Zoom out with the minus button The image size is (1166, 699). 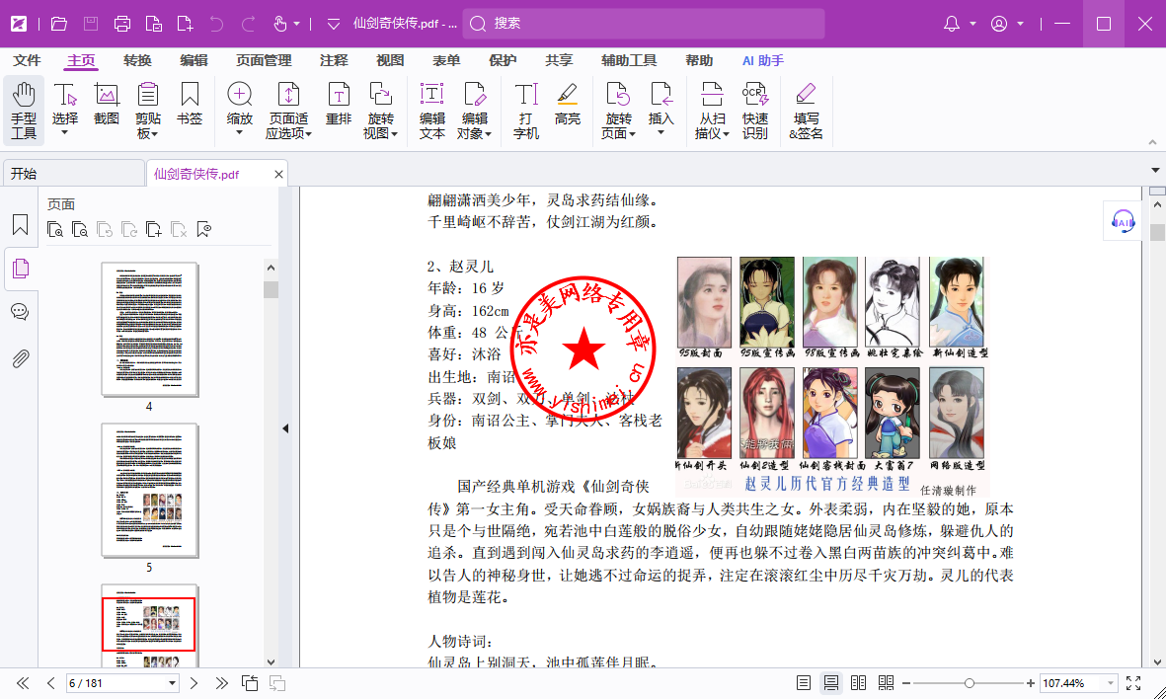click(x=905, y=682)
